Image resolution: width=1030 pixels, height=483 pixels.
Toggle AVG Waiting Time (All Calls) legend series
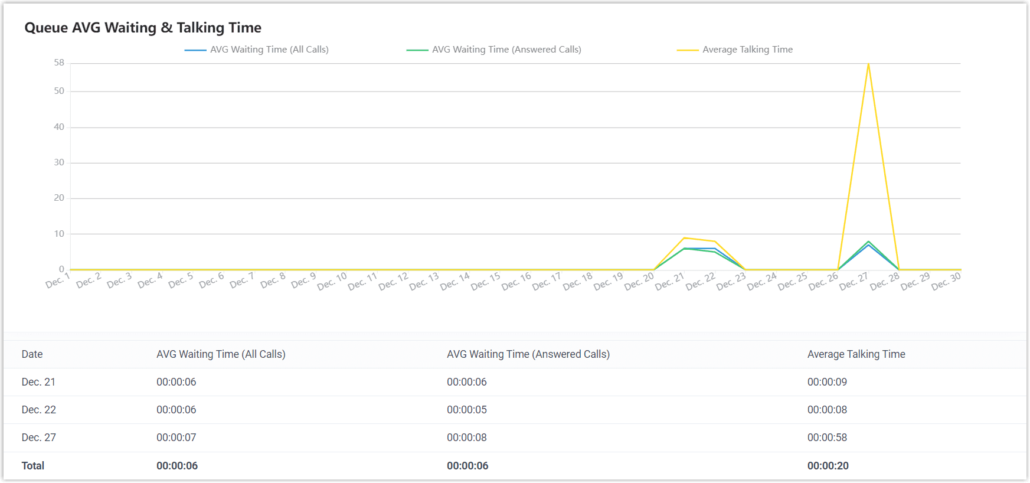tap(257, 50)
